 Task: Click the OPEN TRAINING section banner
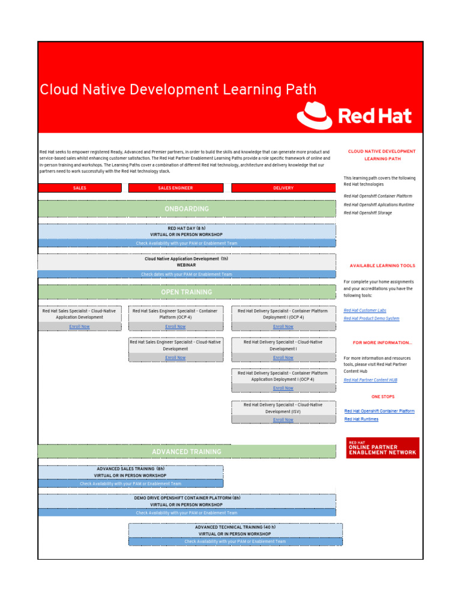[x=187, y=292]
